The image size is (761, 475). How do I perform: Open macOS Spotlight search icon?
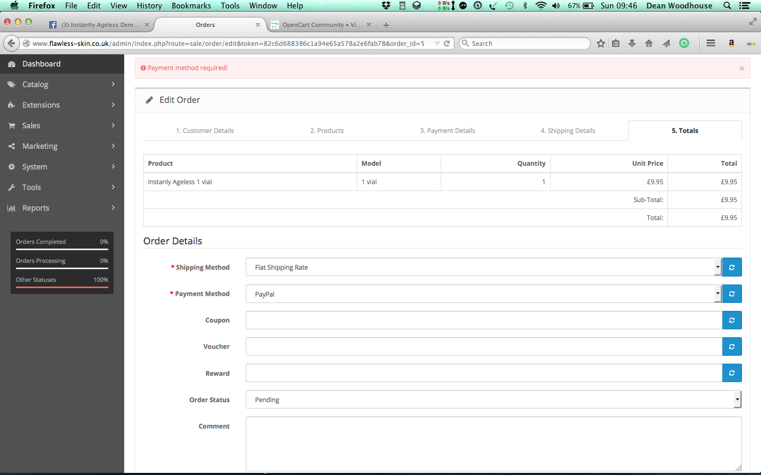tap(727, 6)
